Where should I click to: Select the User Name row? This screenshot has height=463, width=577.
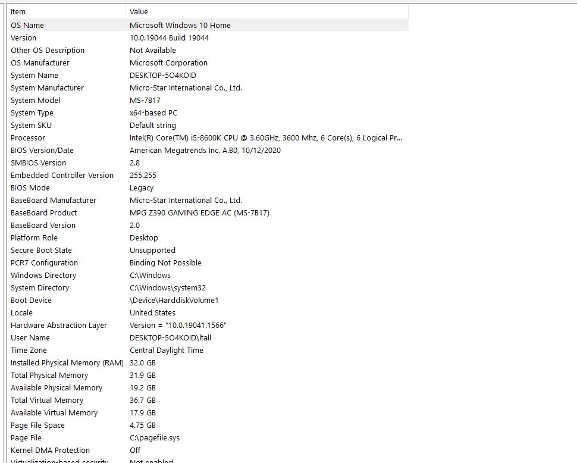tap(209, 338)
